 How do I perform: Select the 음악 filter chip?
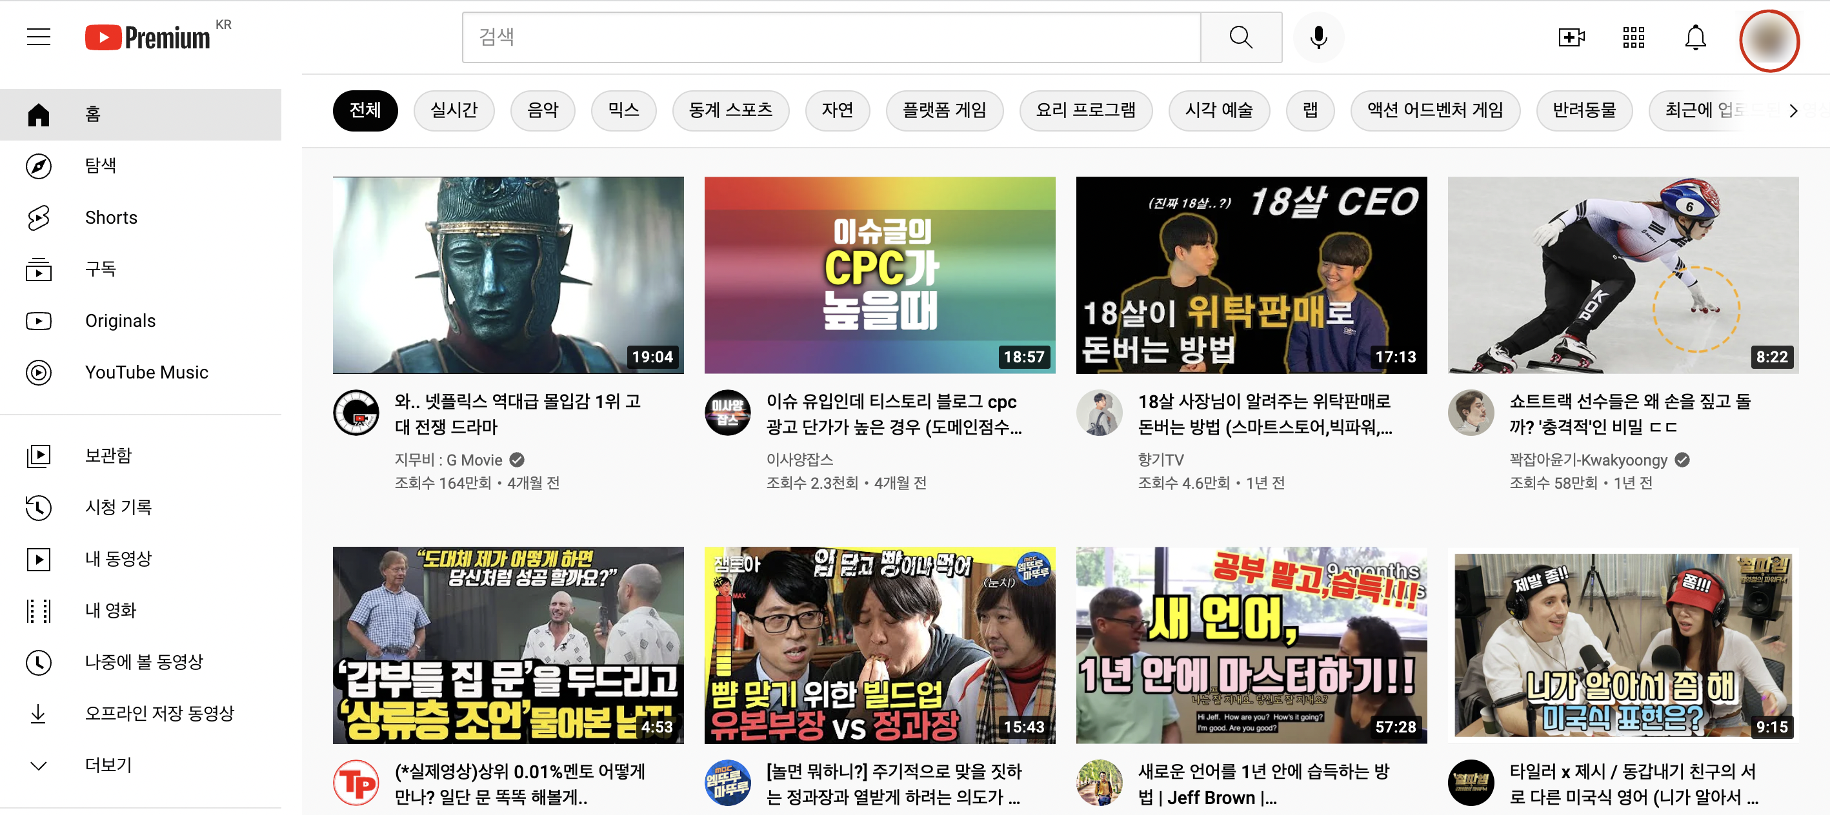(x=543, y=110)
